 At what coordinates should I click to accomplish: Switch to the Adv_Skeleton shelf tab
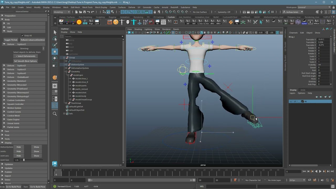(185, 17)
